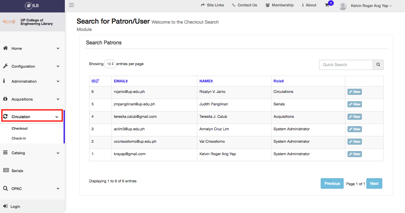
Task: Click the Previous page button
Action: coord(332,184)
